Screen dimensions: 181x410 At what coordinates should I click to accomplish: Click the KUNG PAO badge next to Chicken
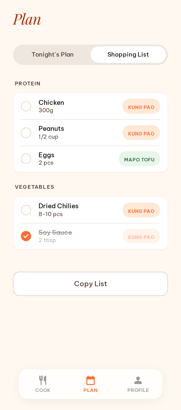[141, 106]
